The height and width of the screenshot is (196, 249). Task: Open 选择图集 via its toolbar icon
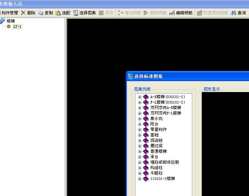[76, 13]
